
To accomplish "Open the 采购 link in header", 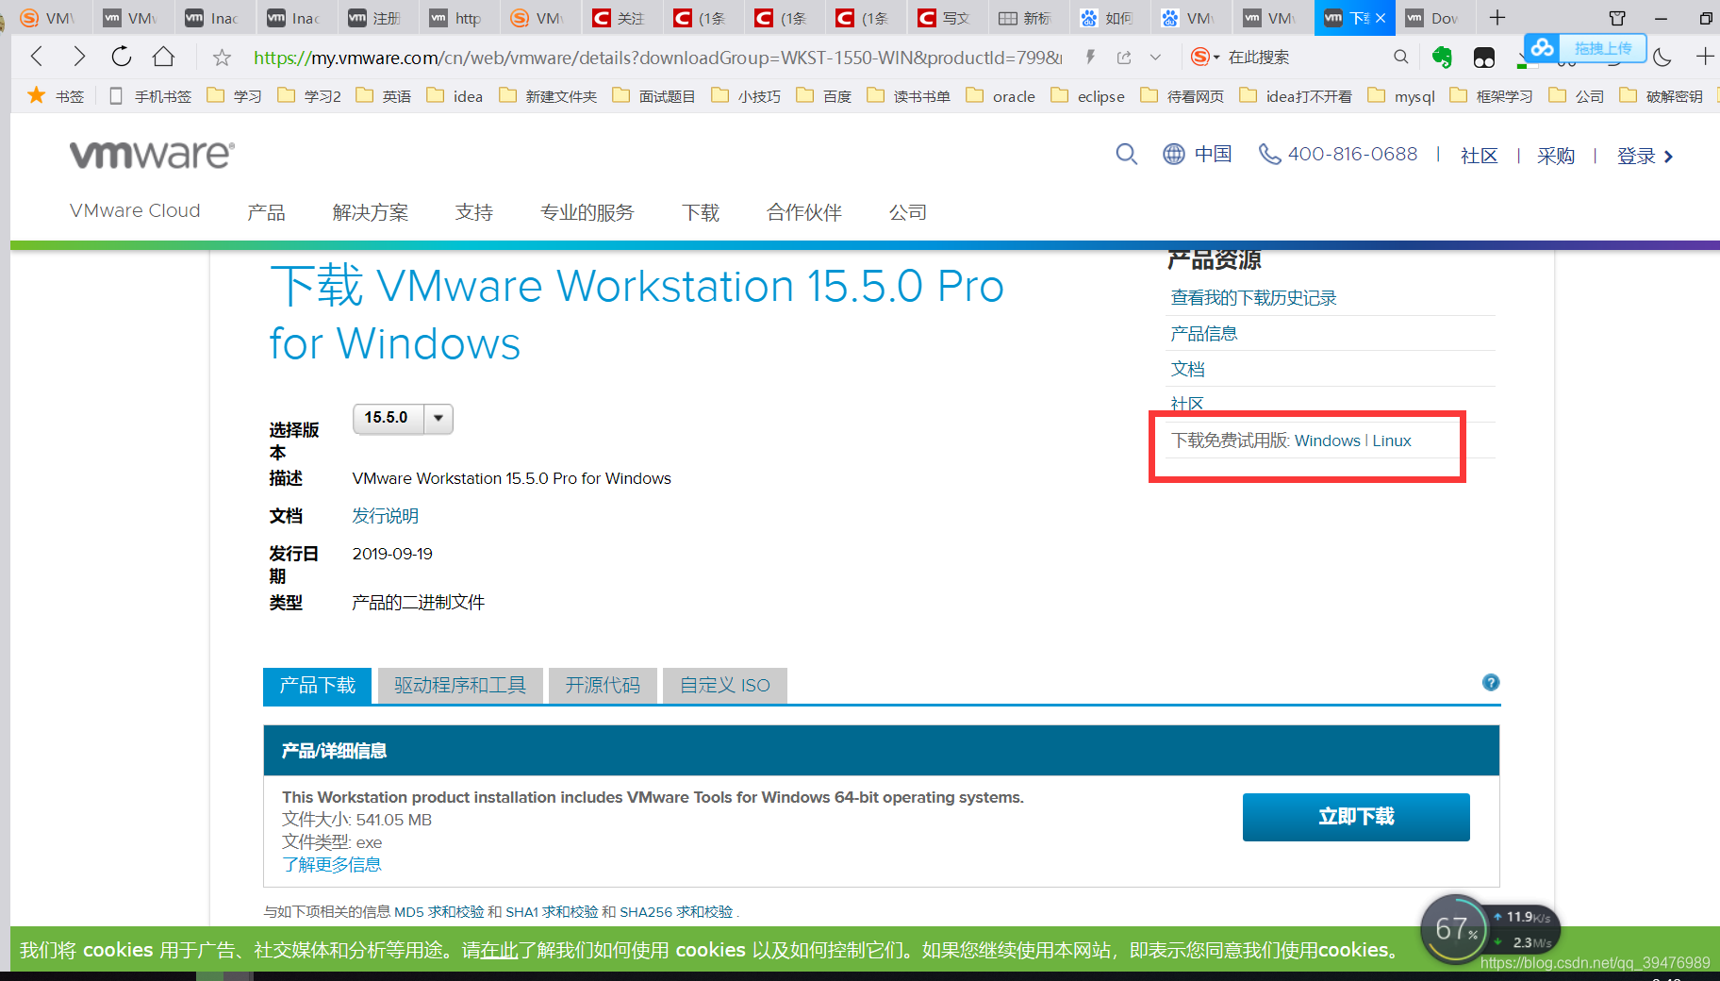I will [x=1556, y=156].
